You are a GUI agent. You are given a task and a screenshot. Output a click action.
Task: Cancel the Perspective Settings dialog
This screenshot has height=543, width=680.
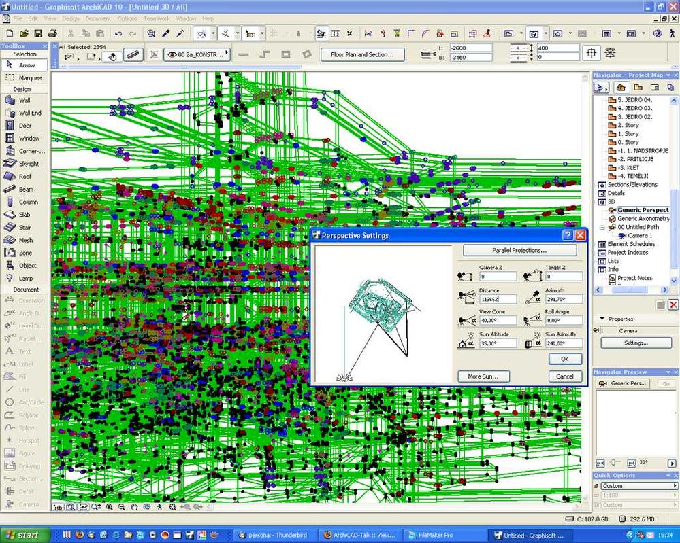[565, 376]
